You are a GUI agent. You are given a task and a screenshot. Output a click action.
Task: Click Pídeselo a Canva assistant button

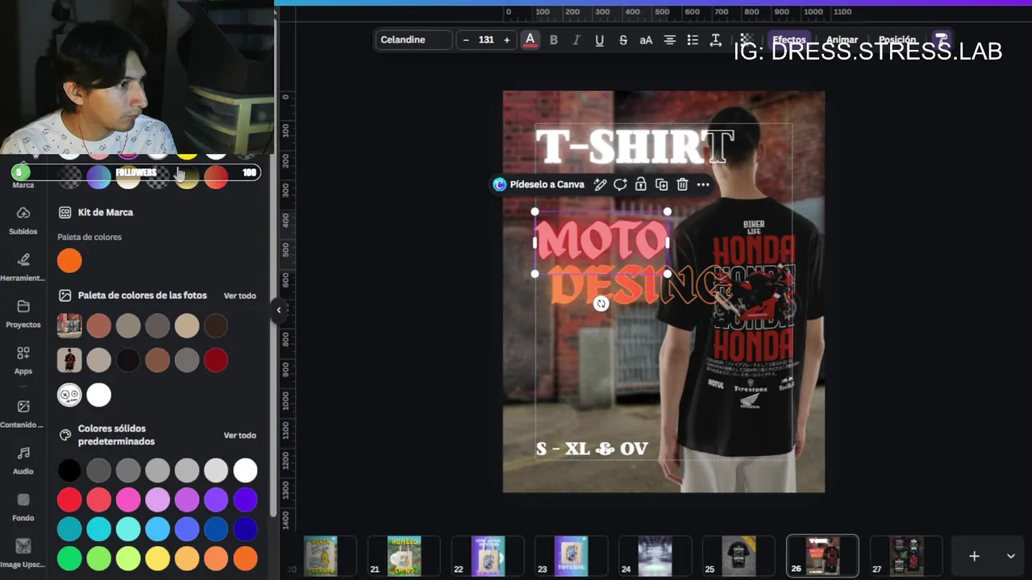click(539, 184)
